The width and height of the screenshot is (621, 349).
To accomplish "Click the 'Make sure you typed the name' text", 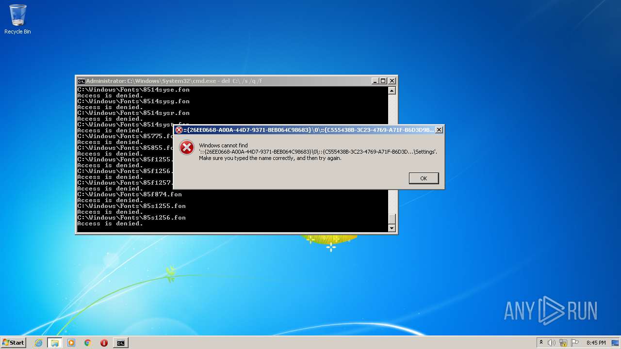I will (x=270, y=158).
